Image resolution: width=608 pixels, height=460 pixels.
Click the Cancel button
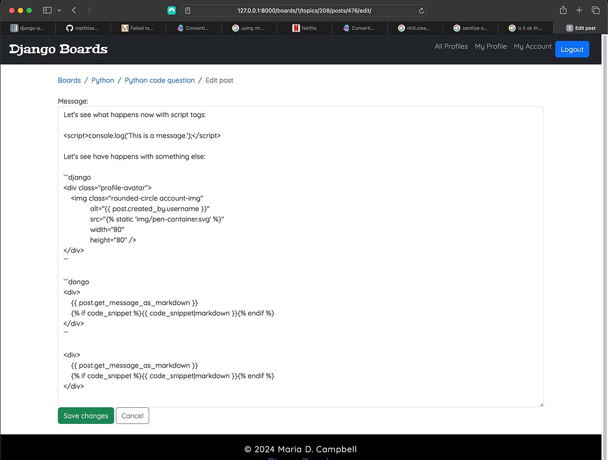coord(132,415)
